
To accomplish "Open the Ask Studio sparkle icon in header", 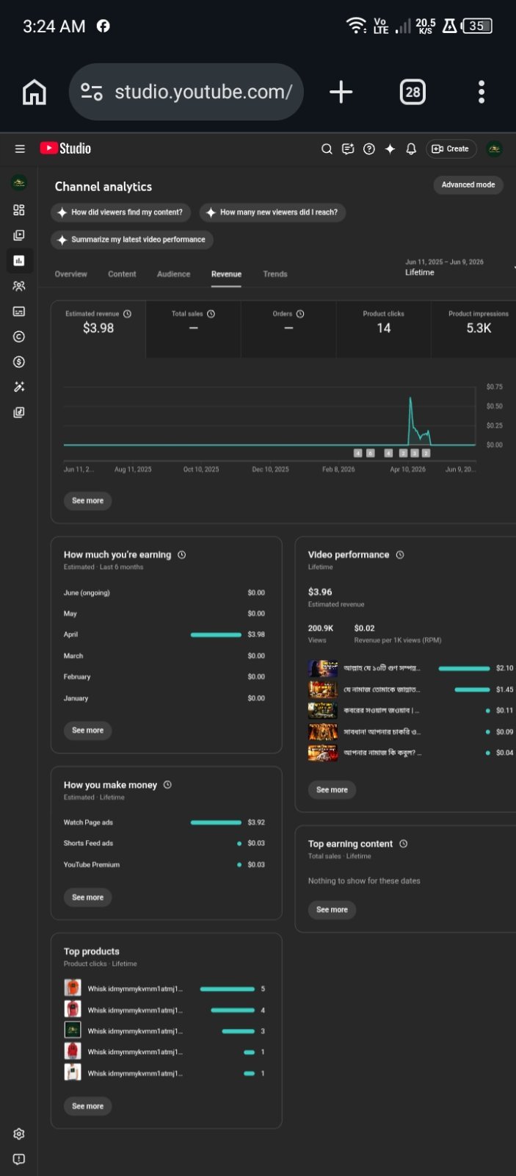I will [390, 148].
